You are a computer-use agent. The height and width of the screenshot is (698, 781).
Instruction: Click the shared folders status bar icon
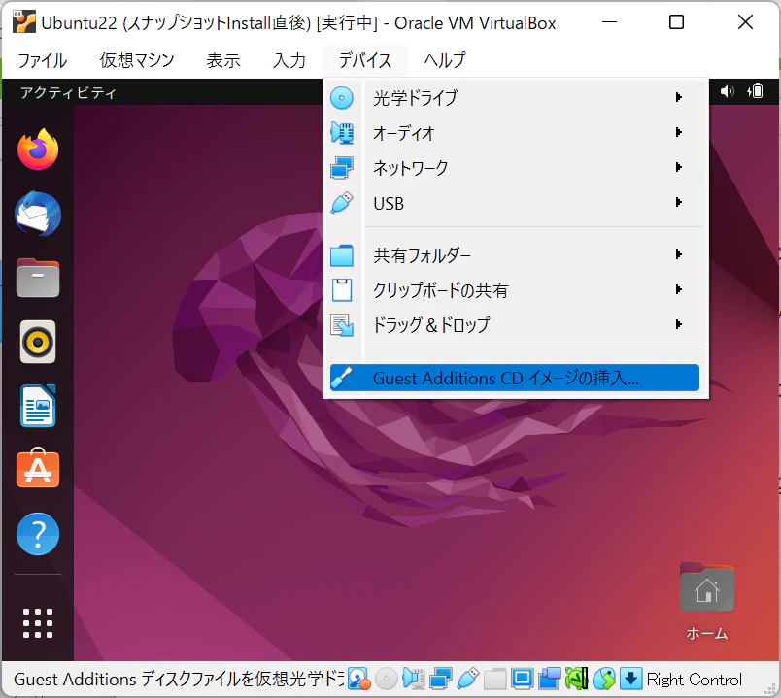495,679
